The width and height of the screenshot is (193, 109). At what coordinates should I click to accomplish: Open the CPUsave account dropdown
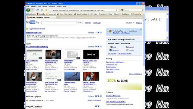pyautogui.click(x=130, y=23)
